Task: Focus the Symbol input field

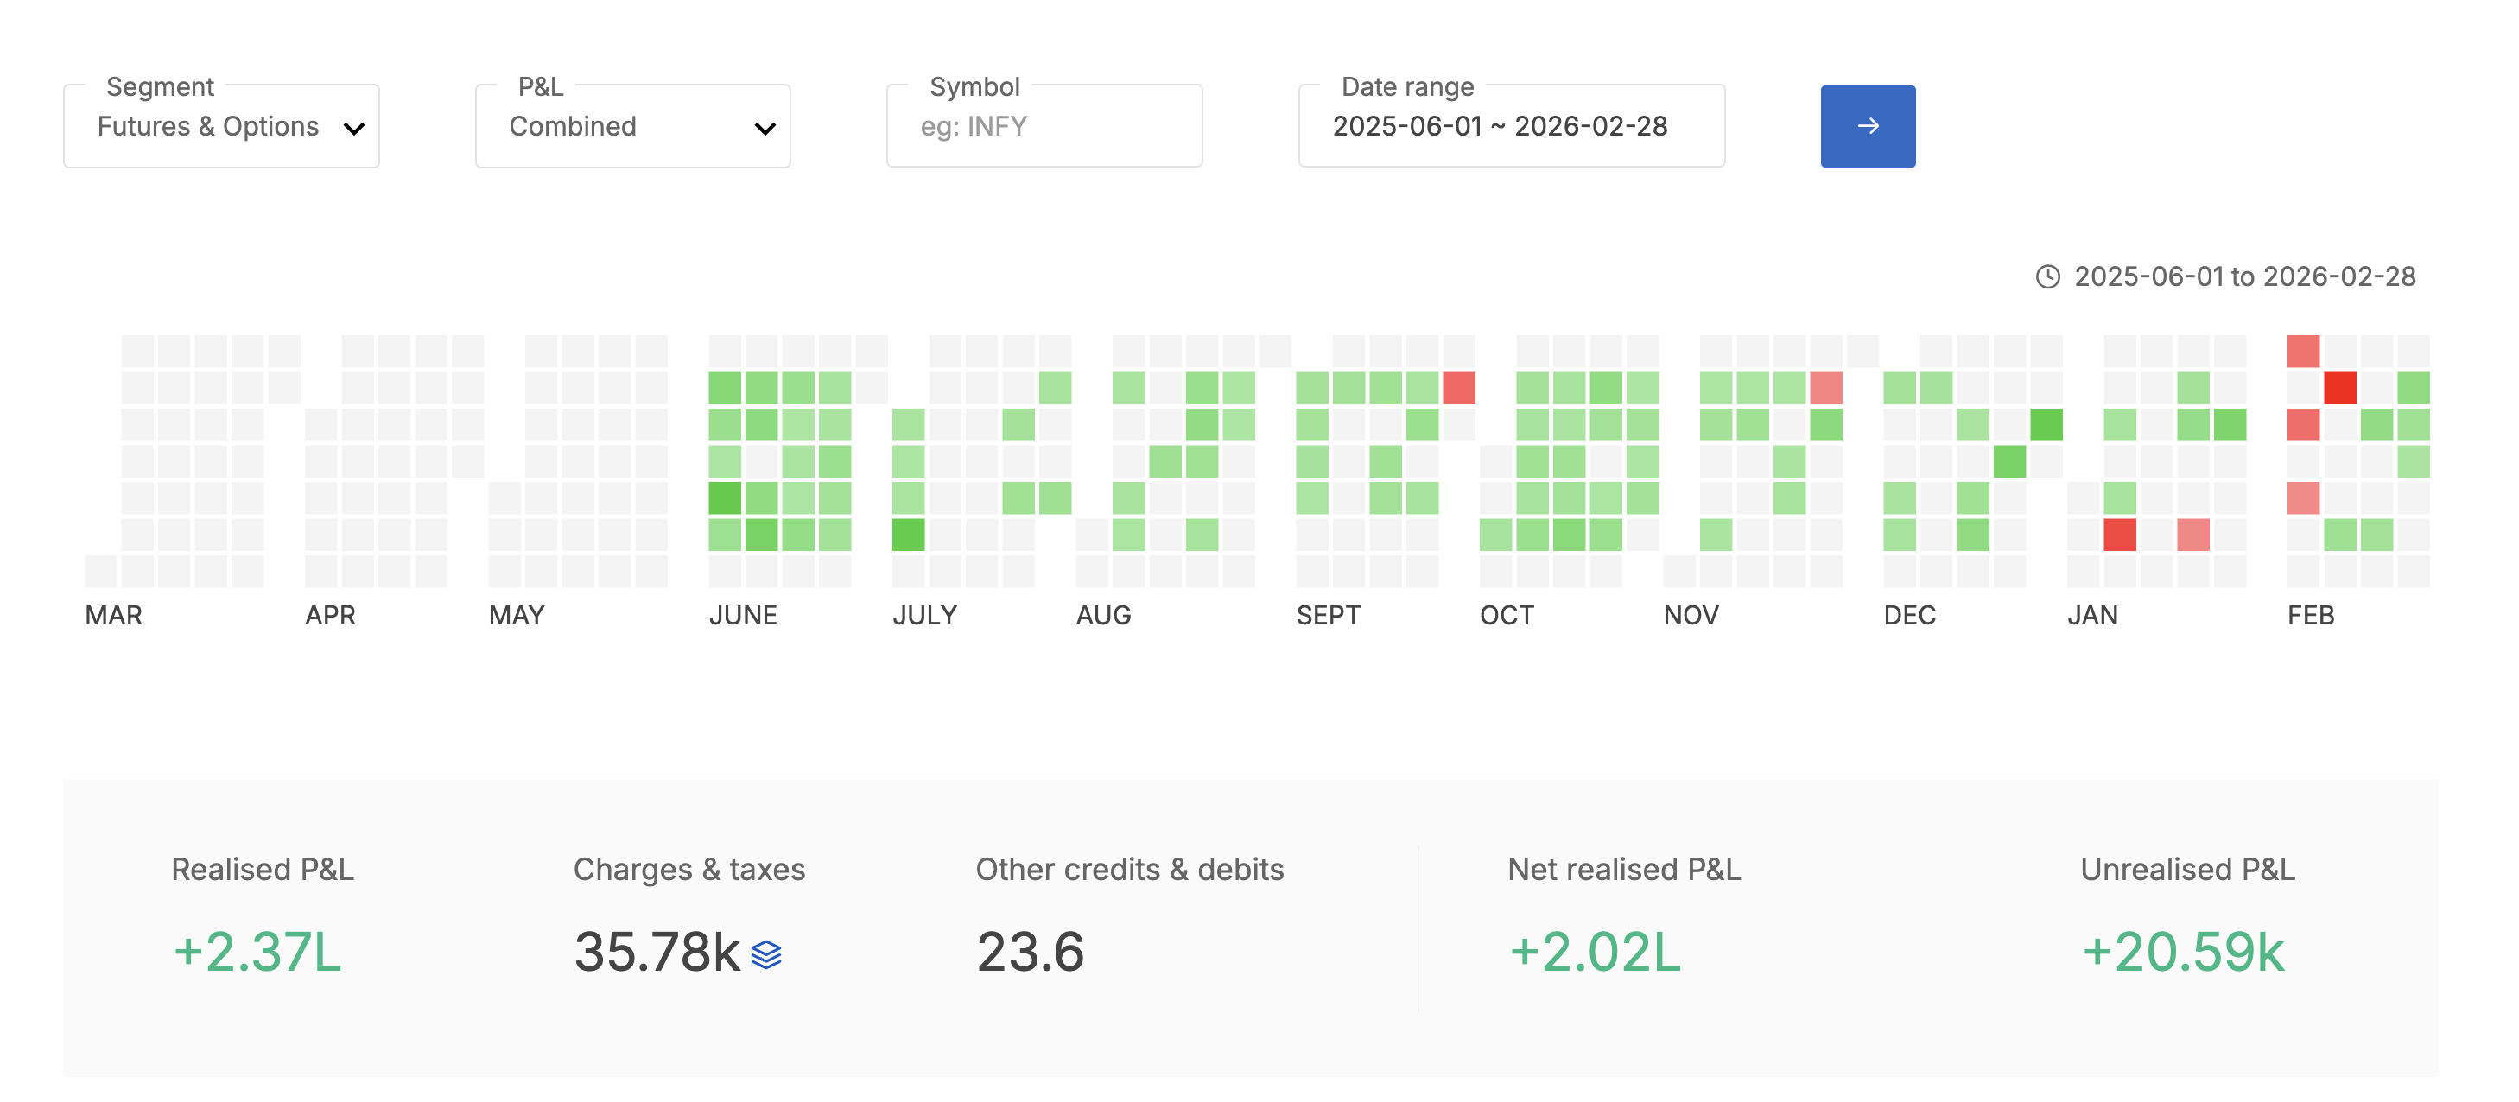Action: [x=1044, y=126]
